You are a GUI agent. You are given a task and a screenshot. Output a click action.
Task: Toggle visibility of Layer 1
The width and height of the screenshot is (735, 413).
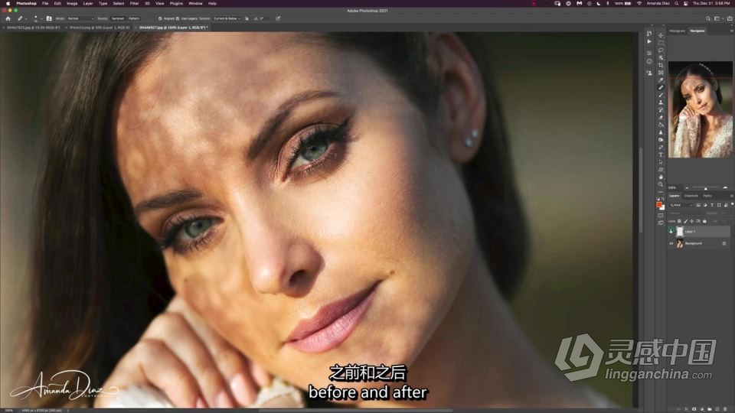tap(671, 231)
